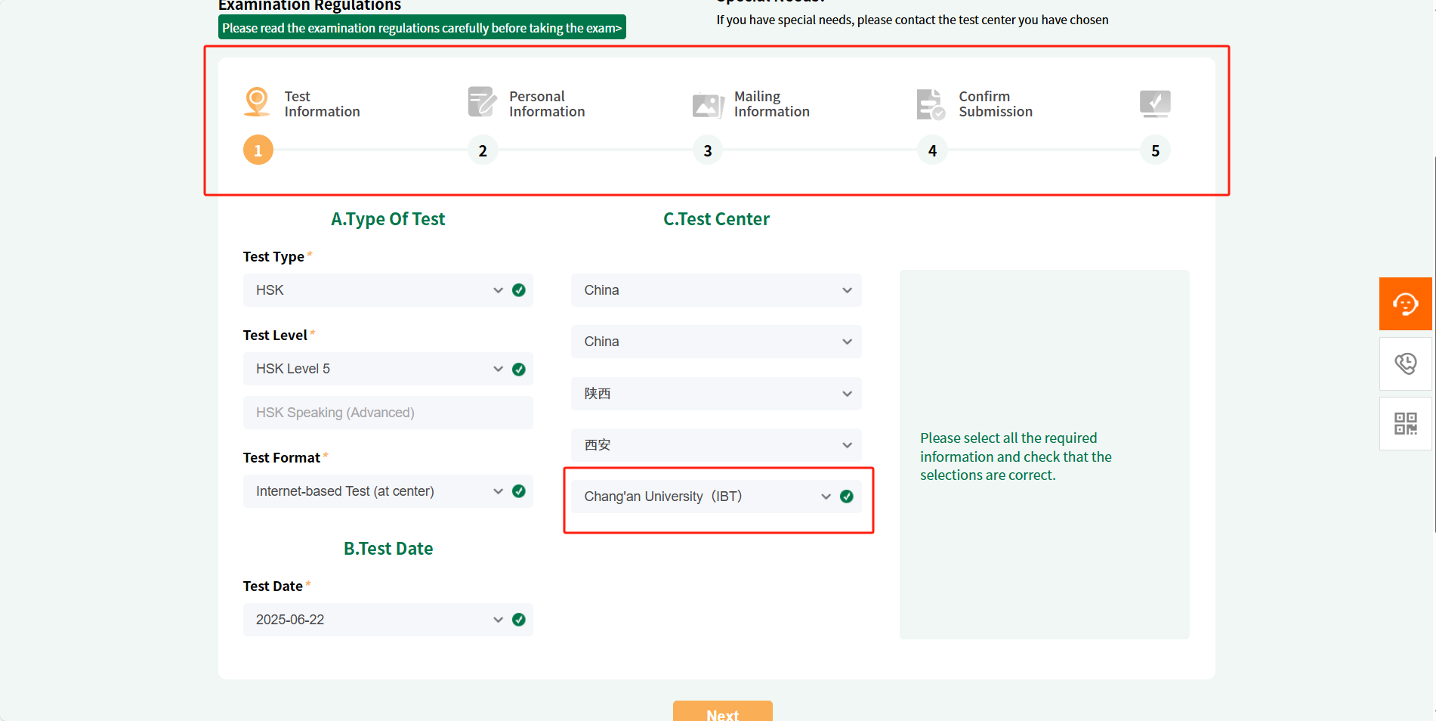Open the examination regulations green link
Screen dimensions: 1436x721
click(x=422, y=28)
